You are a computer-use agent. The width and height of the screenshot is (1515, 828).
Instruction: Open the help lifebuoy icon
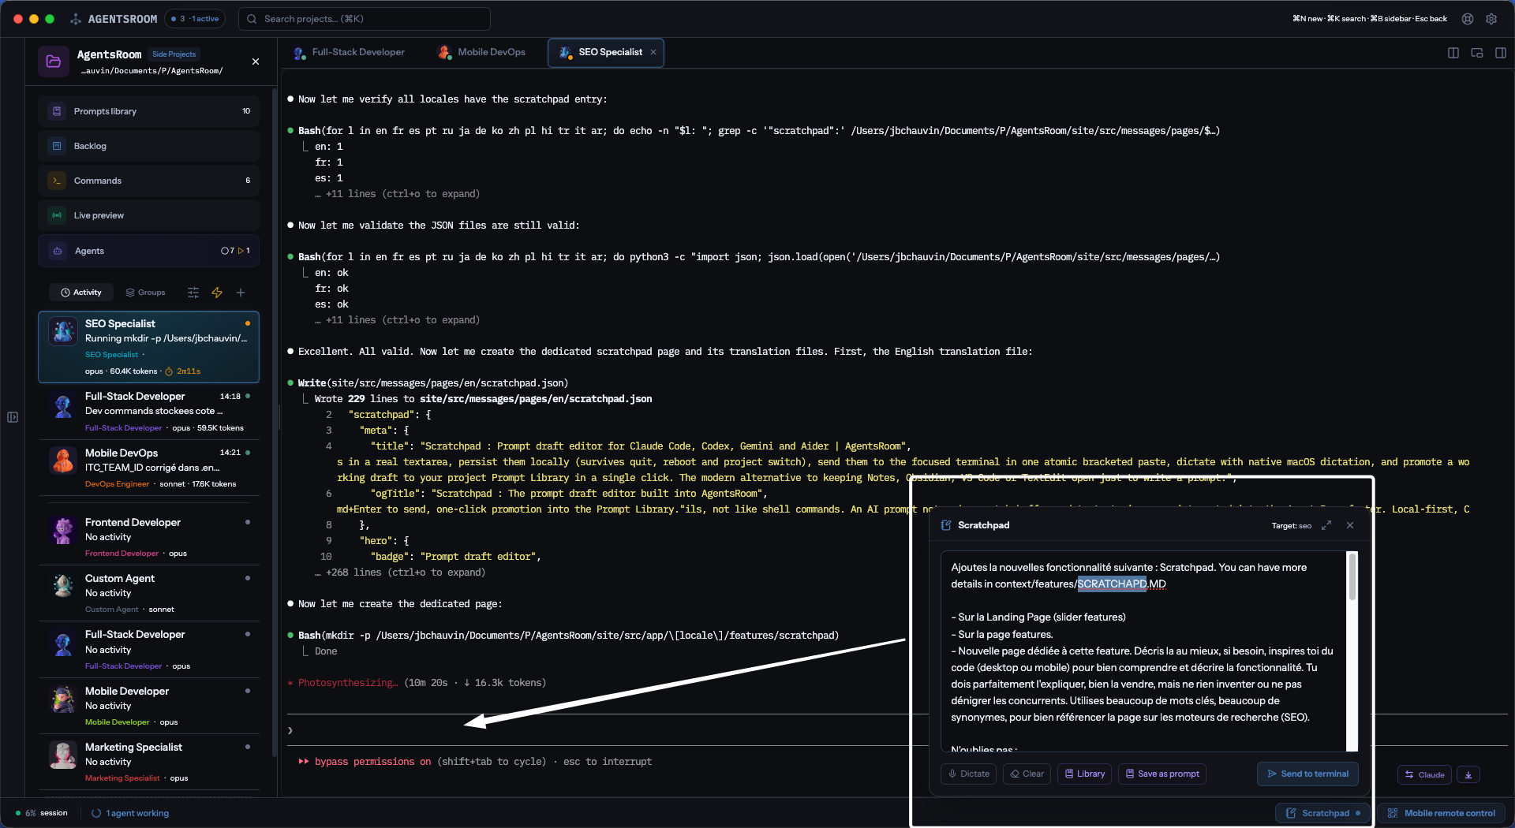click(1467, 19)
